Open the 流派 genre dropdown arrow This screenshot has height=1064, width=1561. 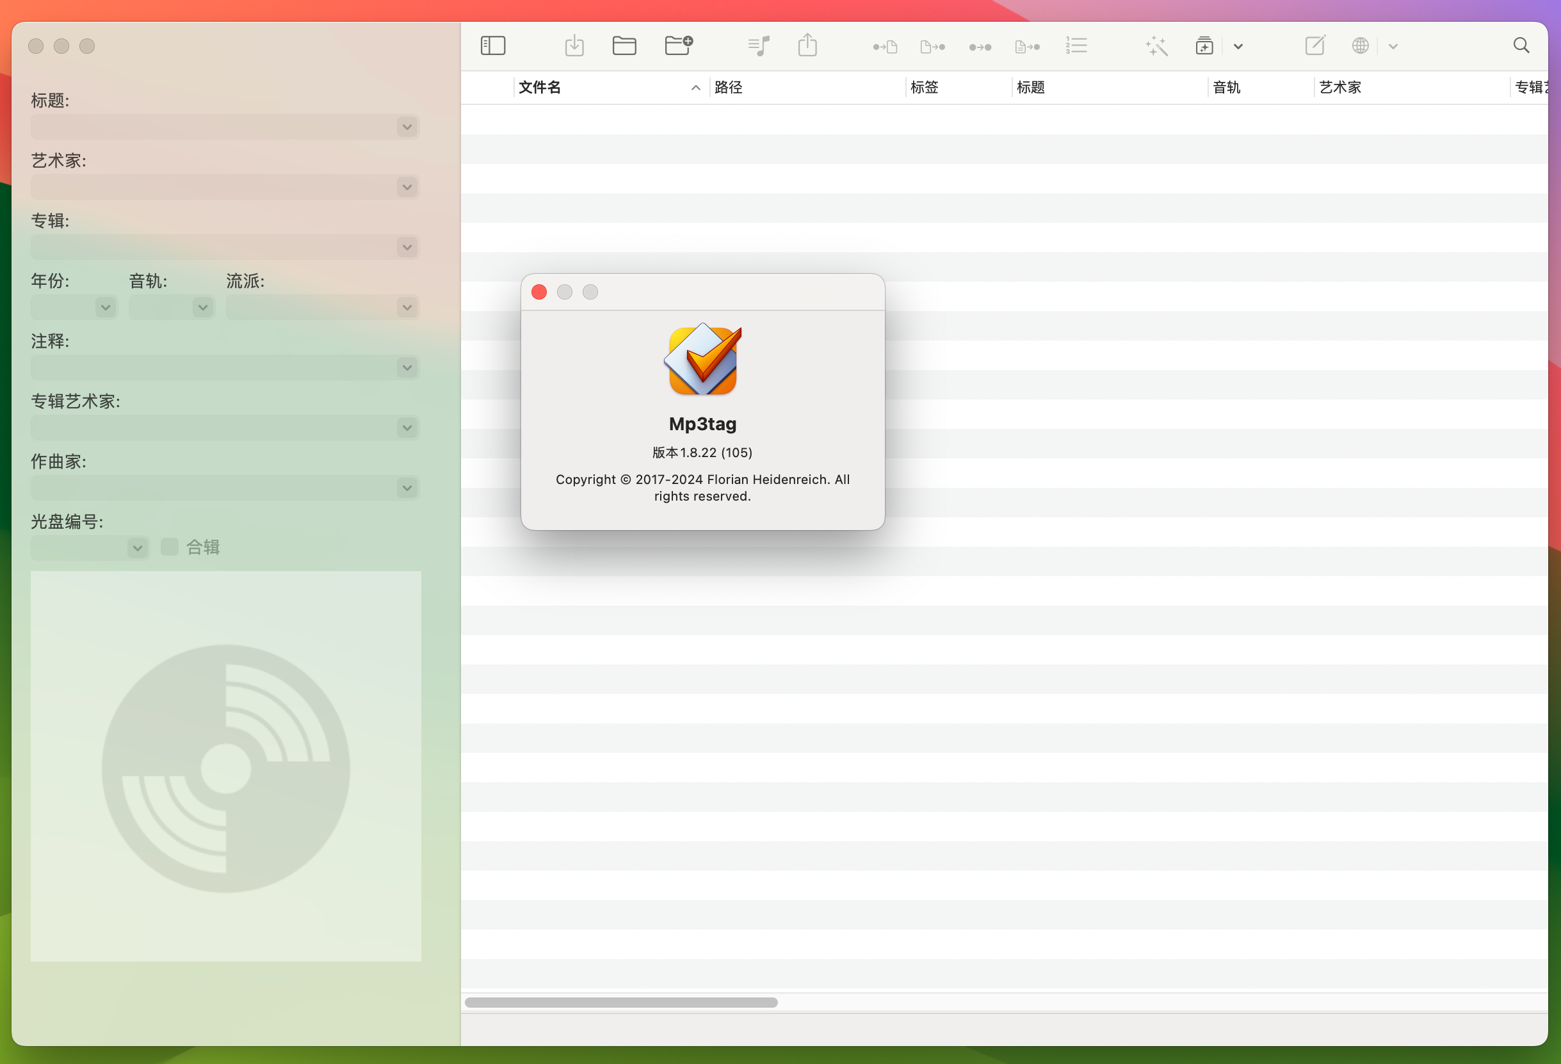(x=407, y=307)
